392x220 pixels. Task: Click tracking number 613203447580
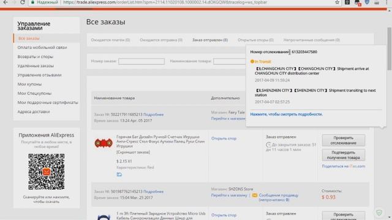[x=304, y=52]
